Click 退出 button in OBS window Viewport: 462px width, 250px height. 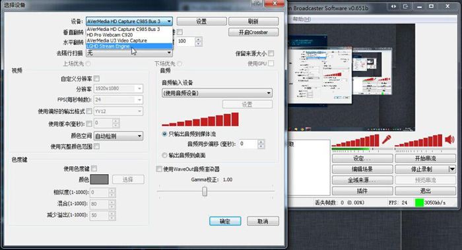tap(426, 191)
